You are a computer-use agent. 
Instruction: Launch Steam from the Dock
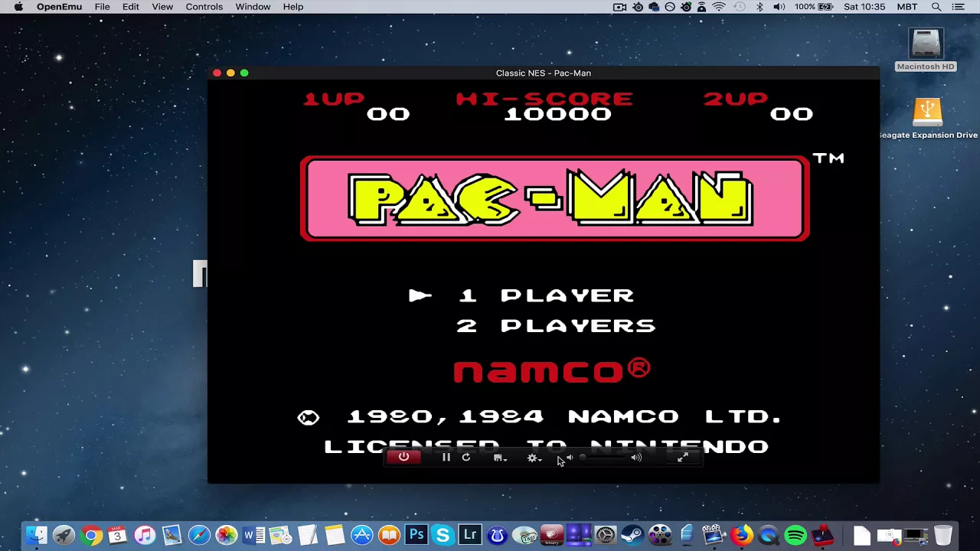632,535
